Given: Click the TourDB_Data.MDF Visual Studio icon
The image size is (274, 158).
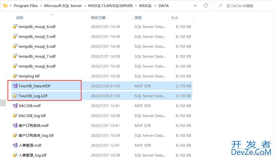Looking at the screenshot, I should (x=15, y=86).
